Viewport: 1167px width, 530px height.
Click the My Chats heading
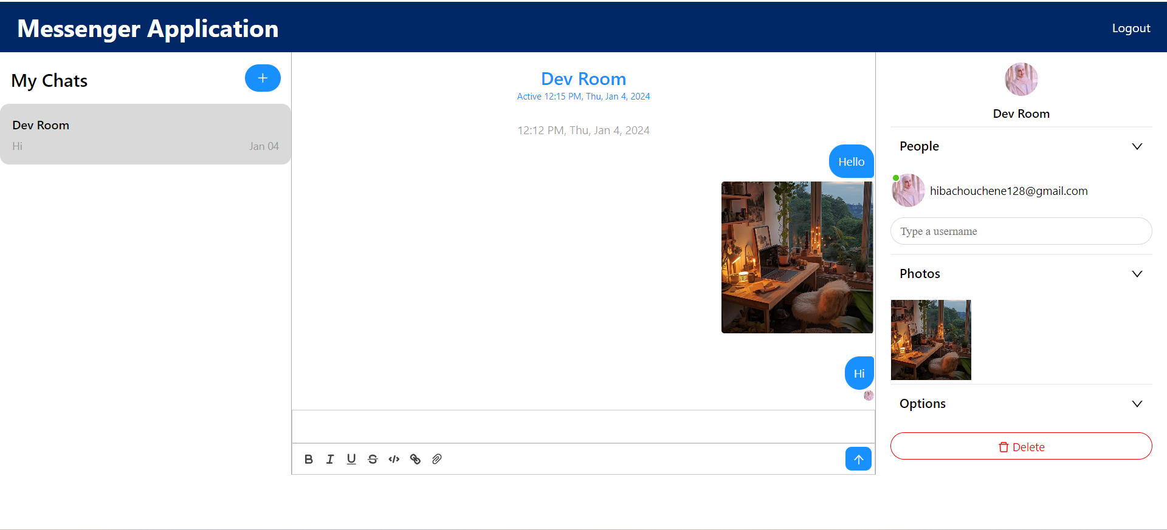[49, 81]
